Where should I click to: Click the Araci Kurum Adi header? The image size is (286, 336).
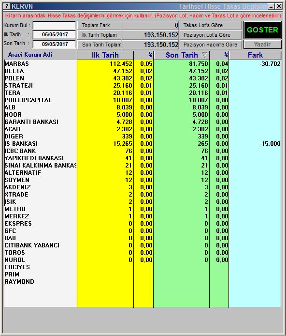click(x=30, y=55)
